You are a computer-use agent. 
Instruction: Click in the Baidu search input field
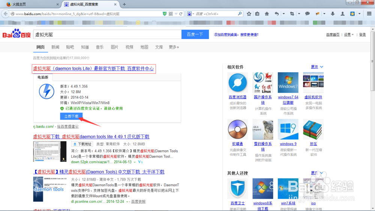click(x=107, y=35)
